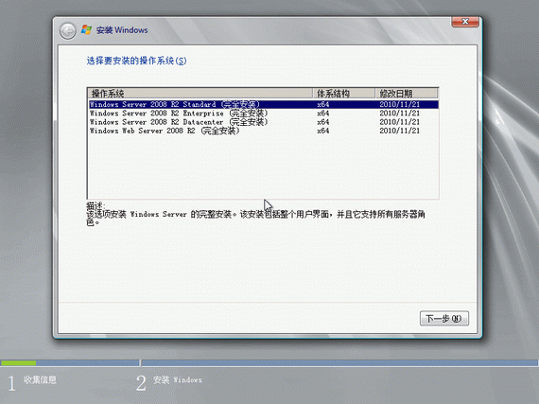Click x64 cell in Web Server row
The image size is (539, 404).
click(323, 131)
